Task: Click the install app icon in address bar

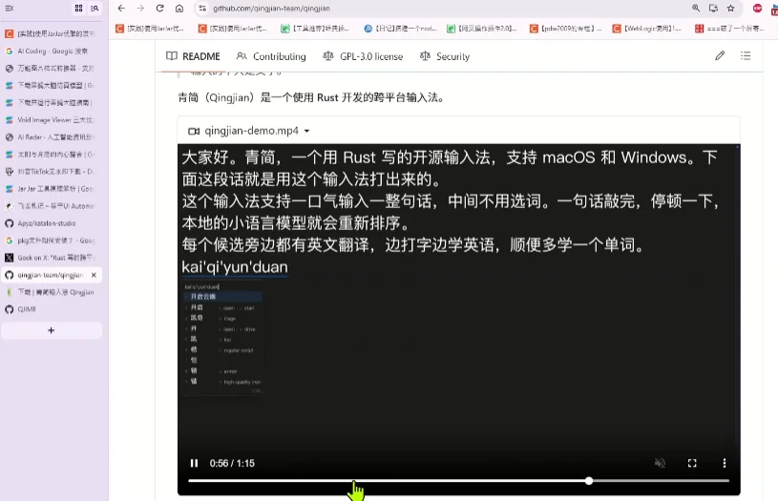Action: pos(713,8)
